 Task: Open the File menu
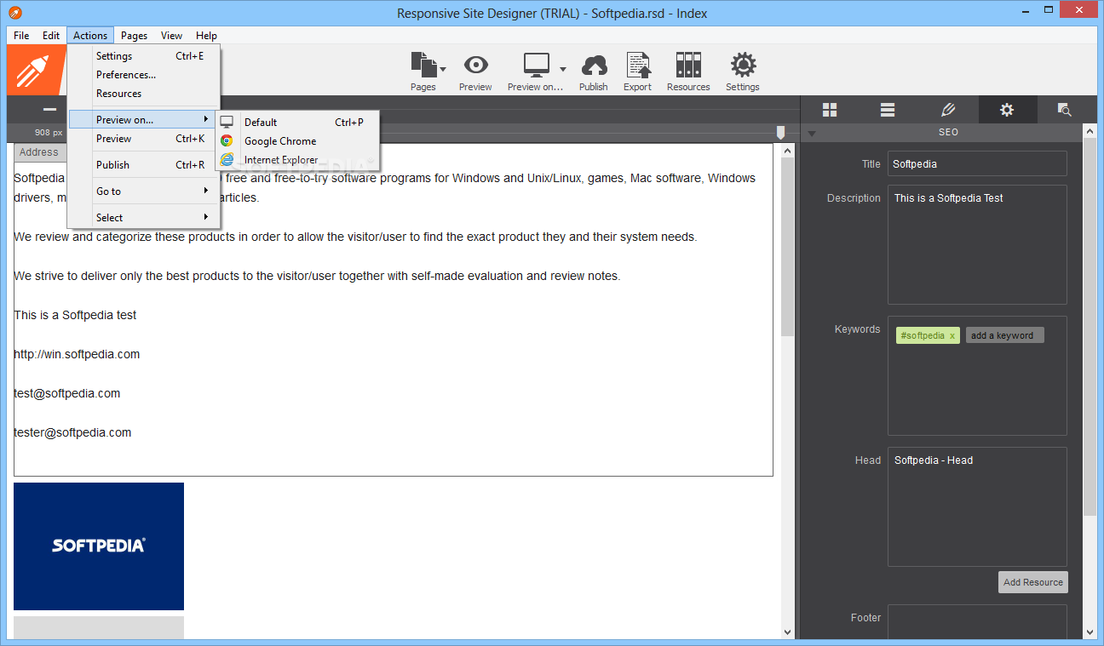pos(21,36)
